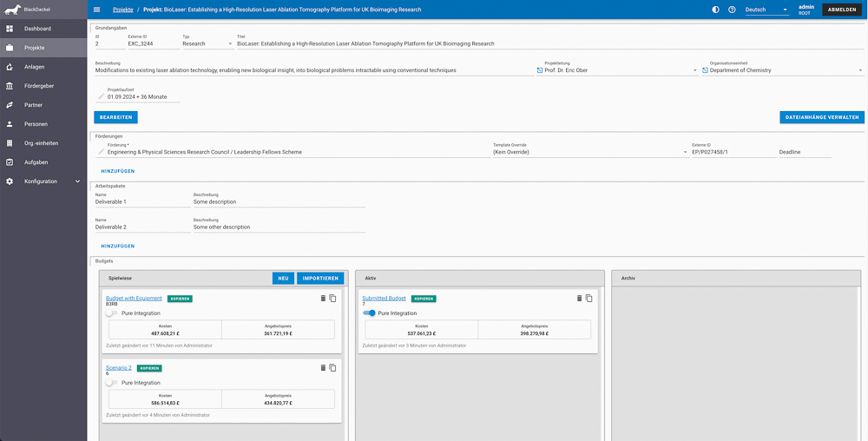This screenshot has height=441, width=868.
Task: Click KOPIEREN on Budget with Equipment
Action: [x=180, y=299]
